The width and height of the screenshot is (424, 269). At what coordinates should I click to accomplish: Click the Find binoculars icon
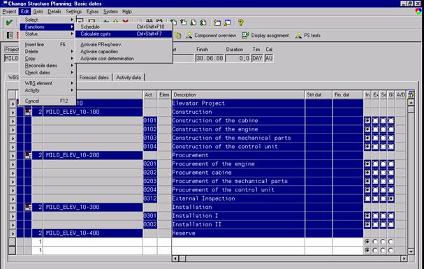click(x=149, y=22)
